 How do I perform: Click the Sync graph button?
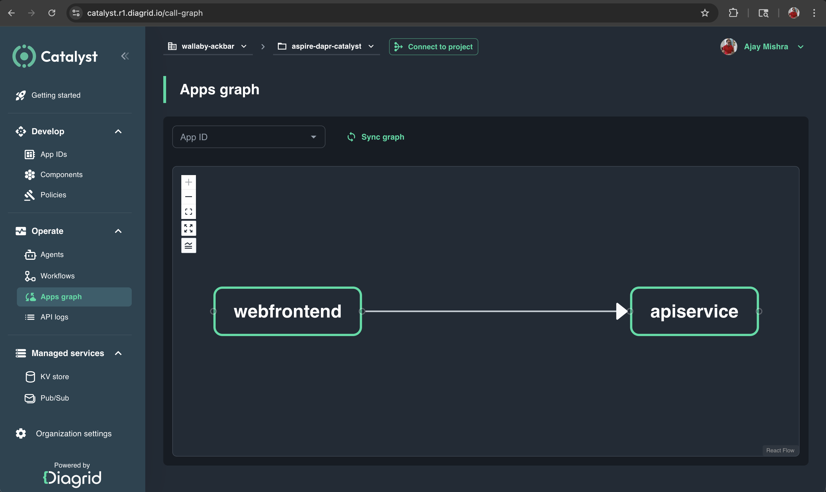click(x=376, y=137)
